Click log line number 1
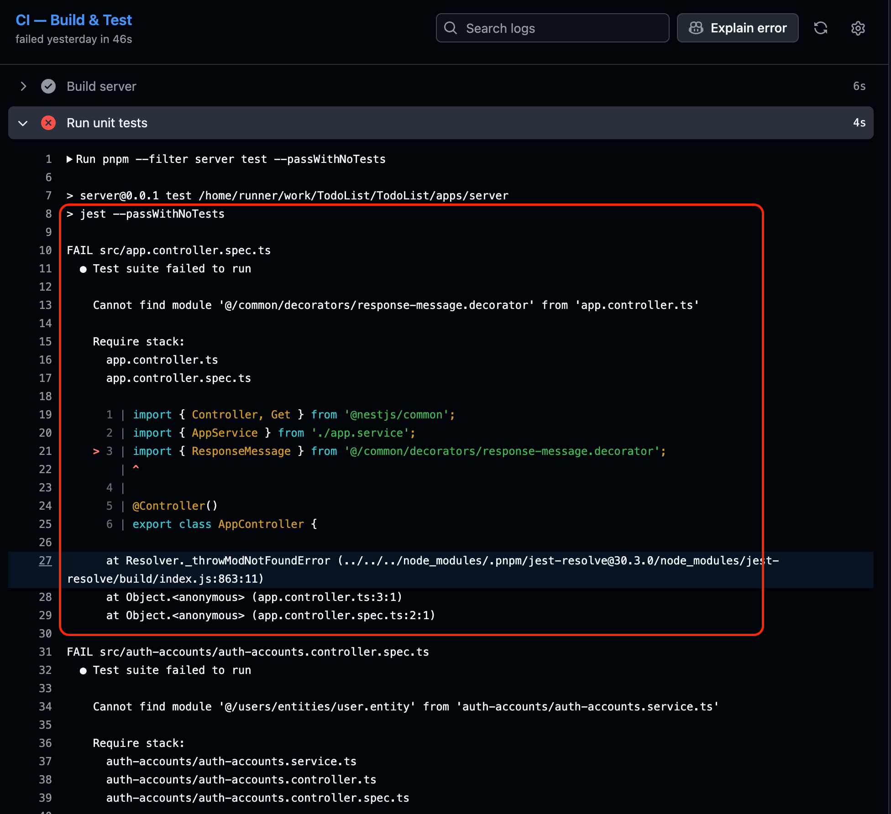891x814 pixels. click(48, 159)
